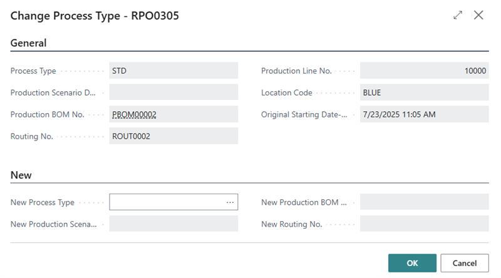Collapse the New section header
This screenshot has height=278, width=501.
pos(21,175)
